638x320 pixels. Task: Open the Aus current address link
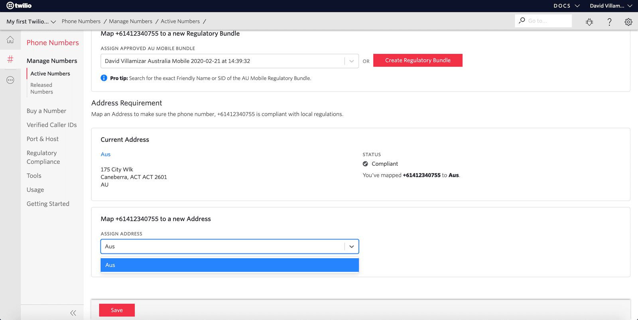[x=105, y=154]
